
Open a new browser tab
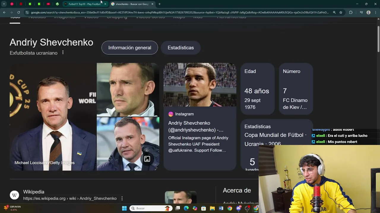[159, 4]
